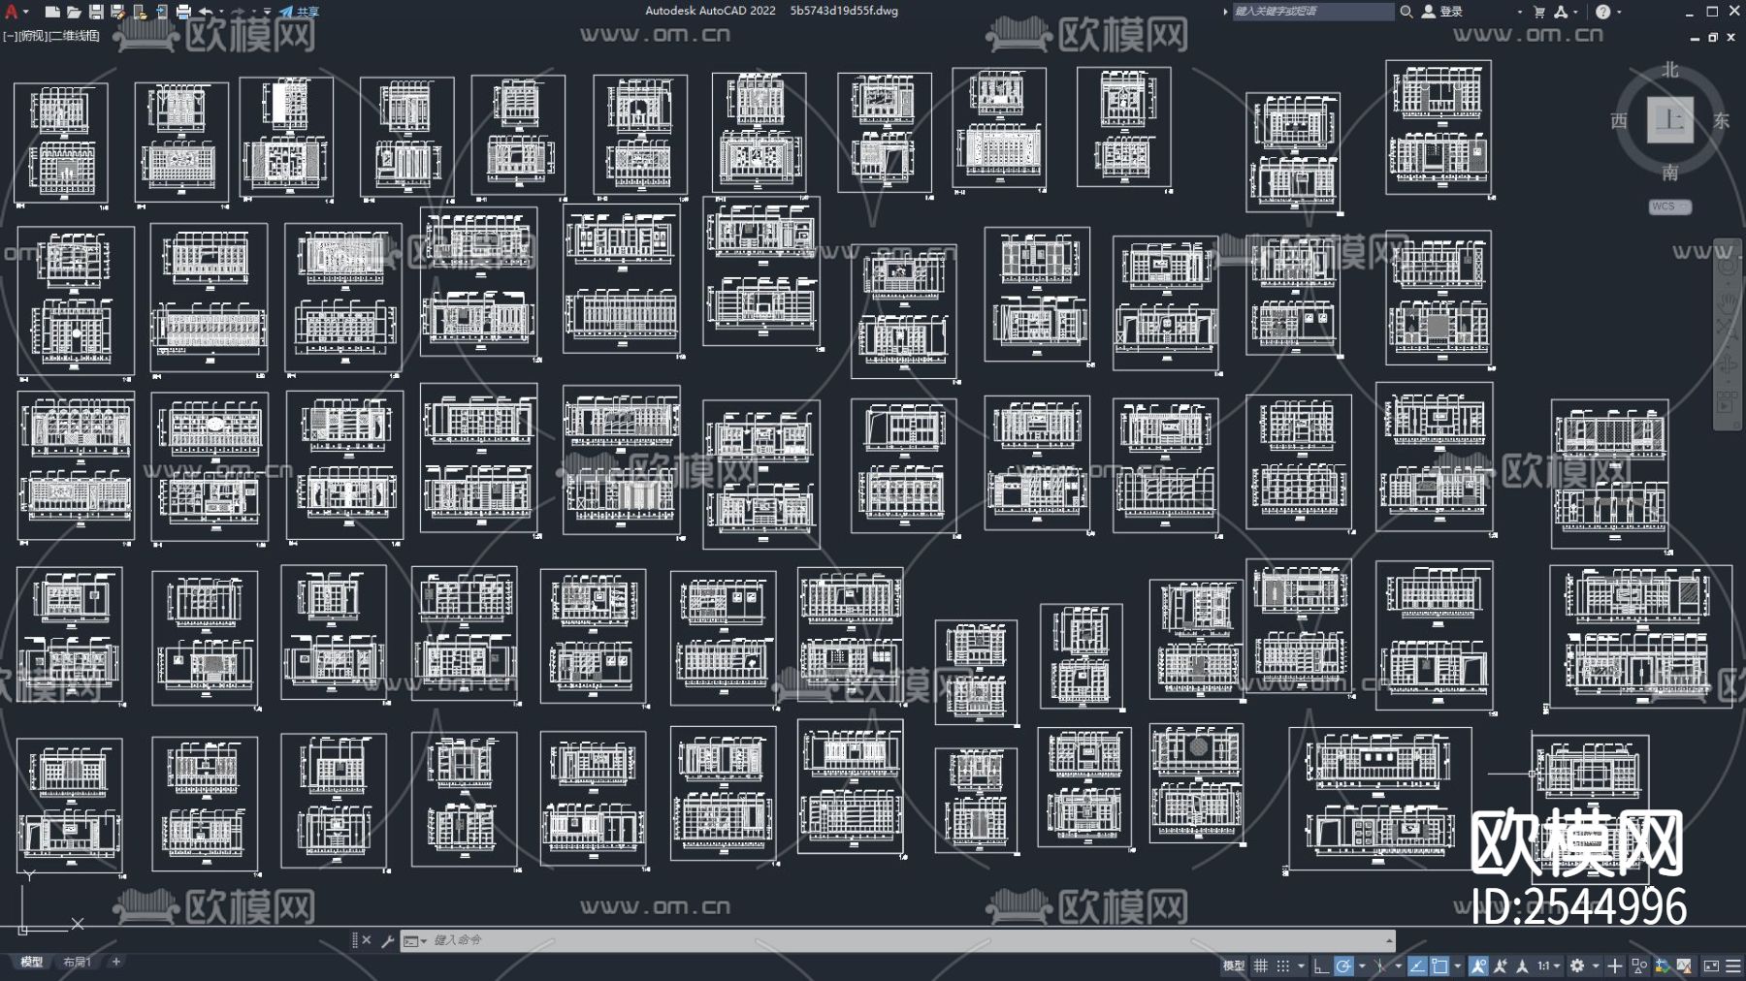
Task: Open the Autodesk App Store cart icon
Action: tap(1539, 12)
